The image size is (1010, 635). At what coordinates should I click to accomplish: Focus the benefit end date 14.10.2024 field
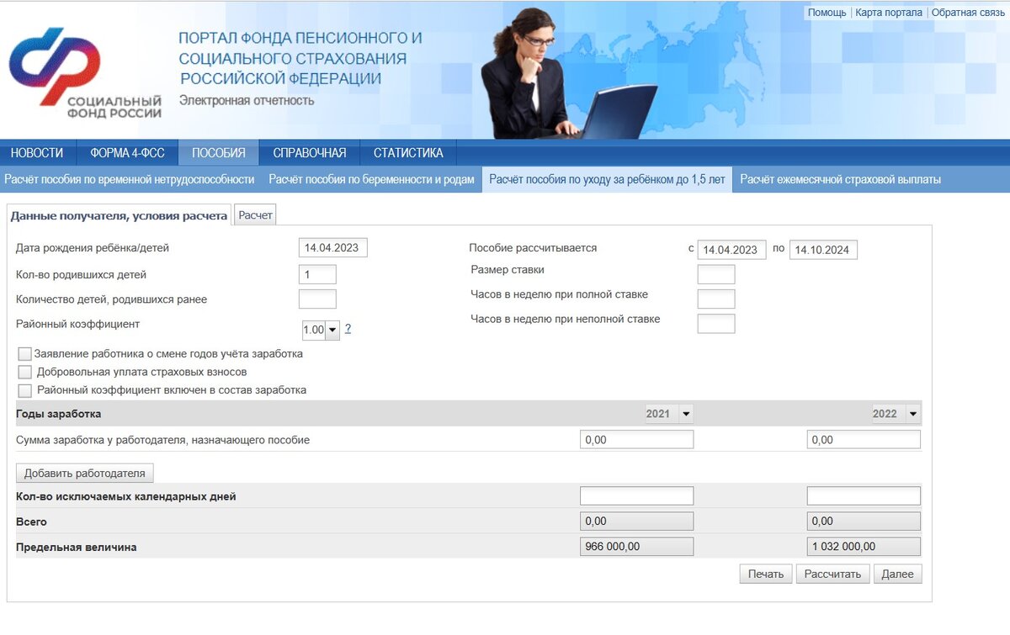pyautogui.click(x=823, y=250)
